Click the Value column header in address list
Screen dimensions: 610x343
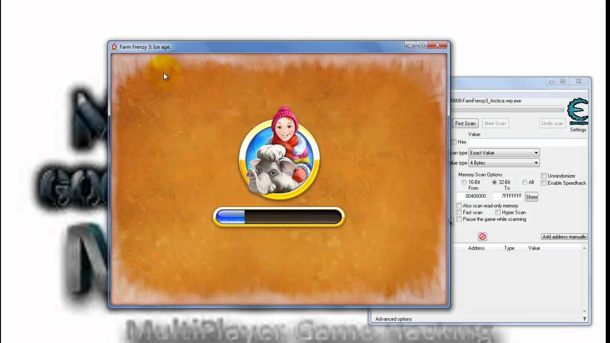click(534, 248)
